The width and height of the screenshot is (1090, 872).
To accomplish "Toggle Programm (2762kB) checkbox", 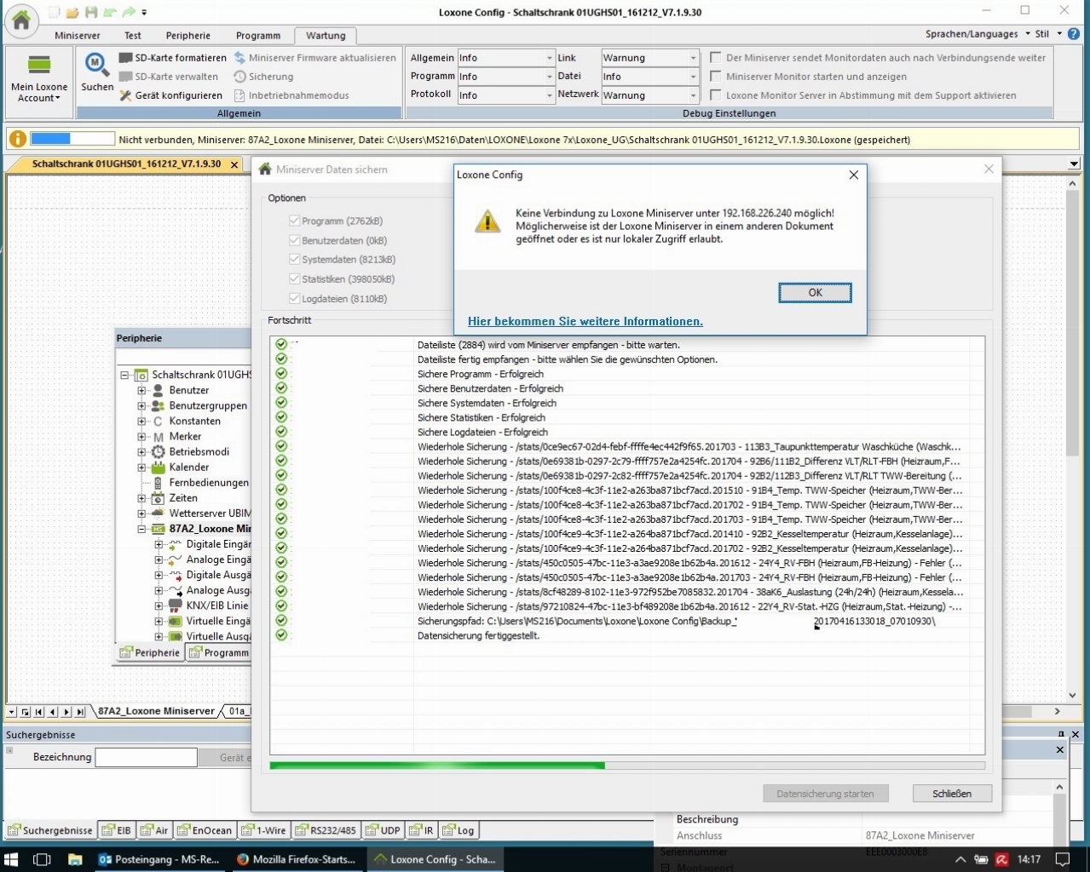I will 295,221.
